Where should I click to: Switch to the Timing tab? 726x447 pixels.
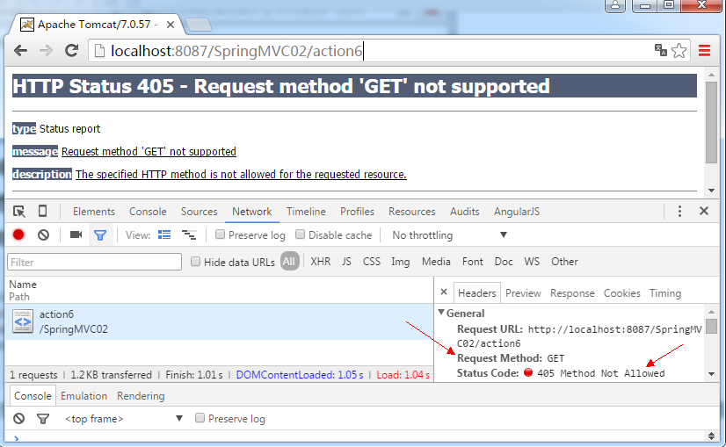tap(664, 293)
